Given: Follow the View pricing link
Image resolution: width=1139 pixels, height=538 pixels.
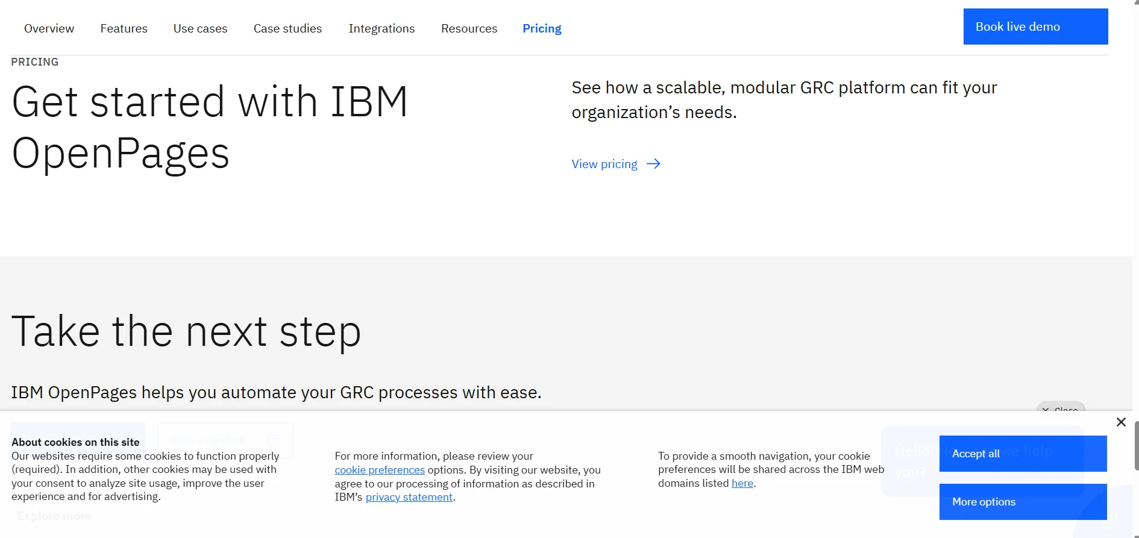Looking at the screenshot, I should [604, 164].
